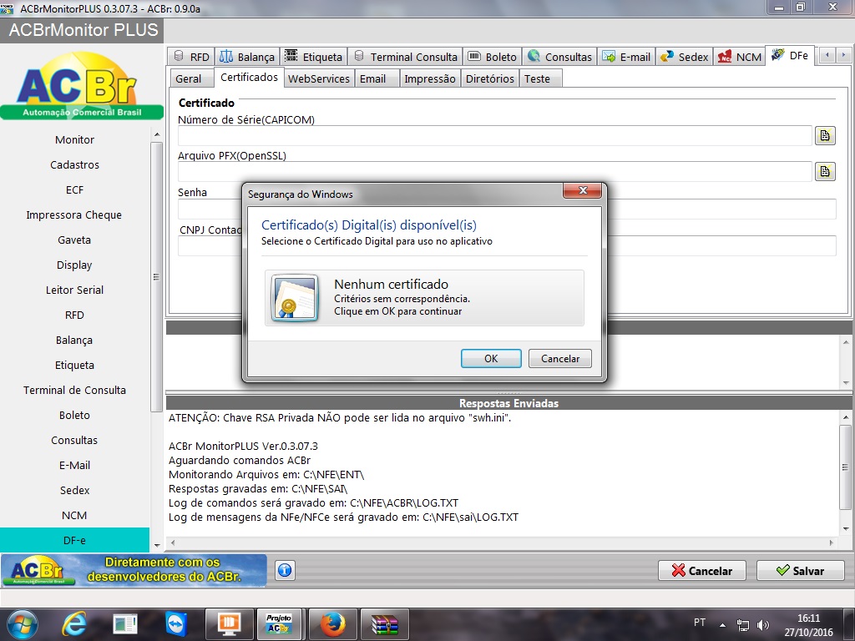Select Leitor Serial in sidebar

(x=74, y=290)
